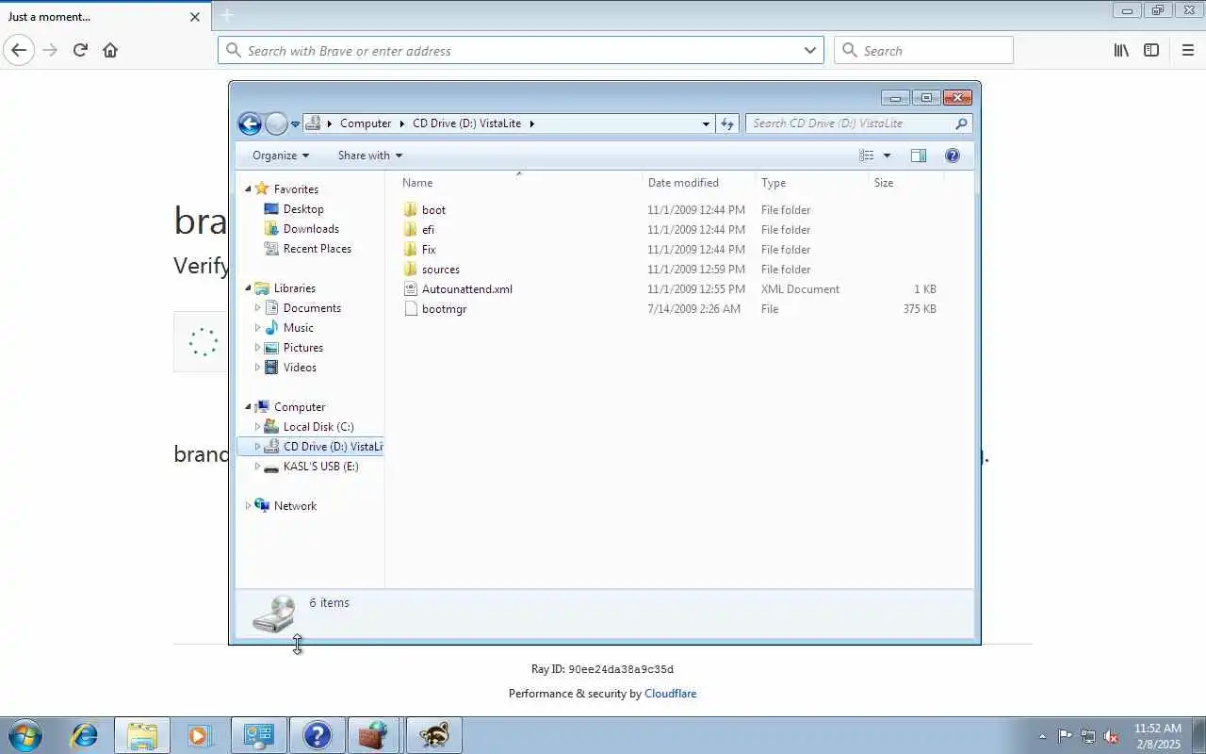1206x754 pixels.
Task: Click in the Search CD Drive field
Action: pyautogui.click(x=858, y=123)
